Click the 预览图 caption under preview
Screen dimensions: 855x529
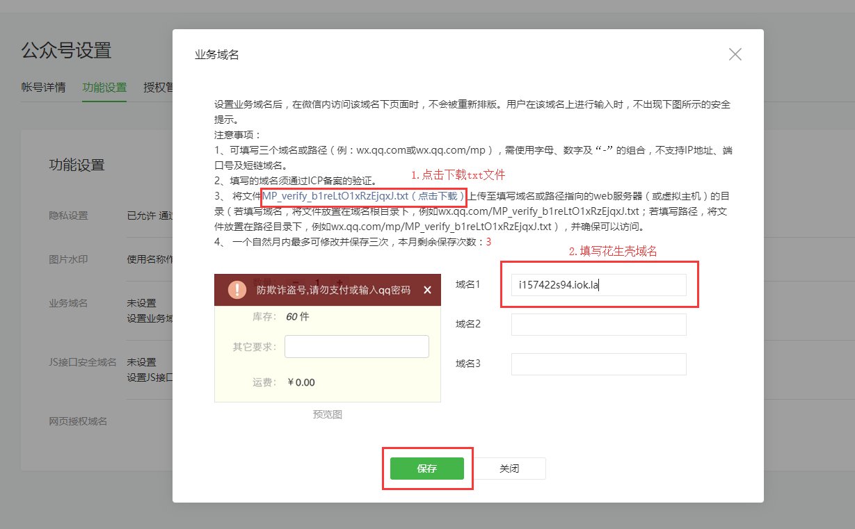coord(328,414)
